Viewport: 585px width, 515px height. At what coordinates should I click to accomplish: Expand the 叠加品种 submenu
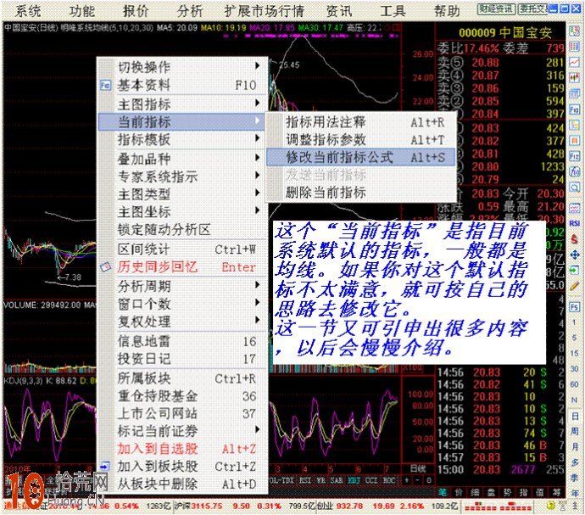182,159
